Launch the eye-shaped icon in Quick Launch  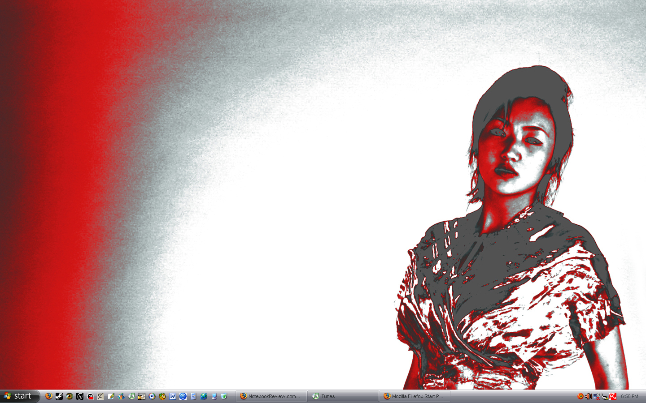70,396
